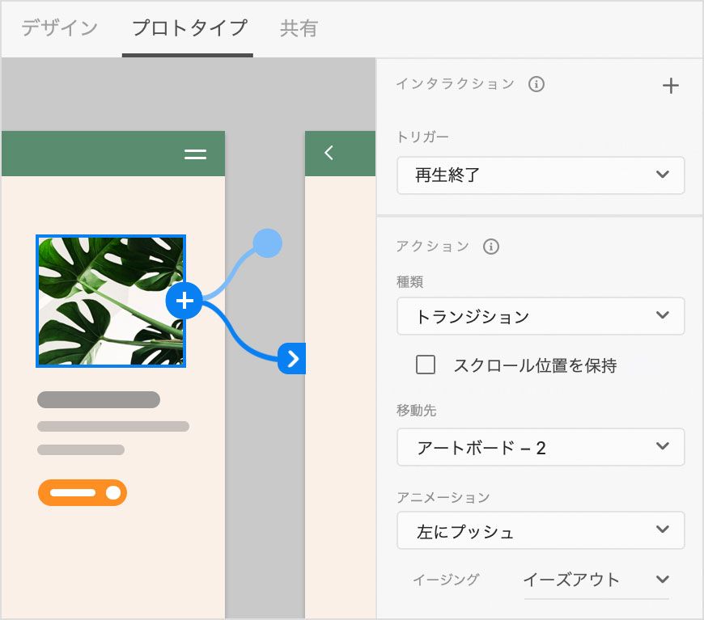The height and width of the screenshot is (620, 704).
Task: Click the back chevron on the right artboard
Action: coord(329,152)
